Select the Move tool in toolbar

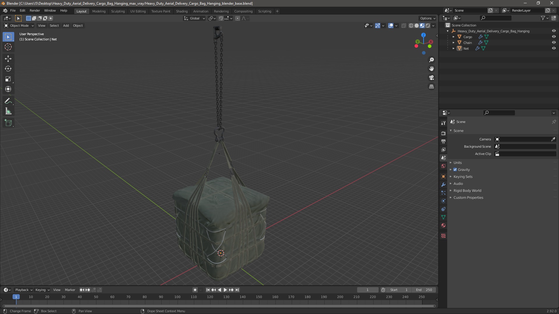click(x=8, y=59)
